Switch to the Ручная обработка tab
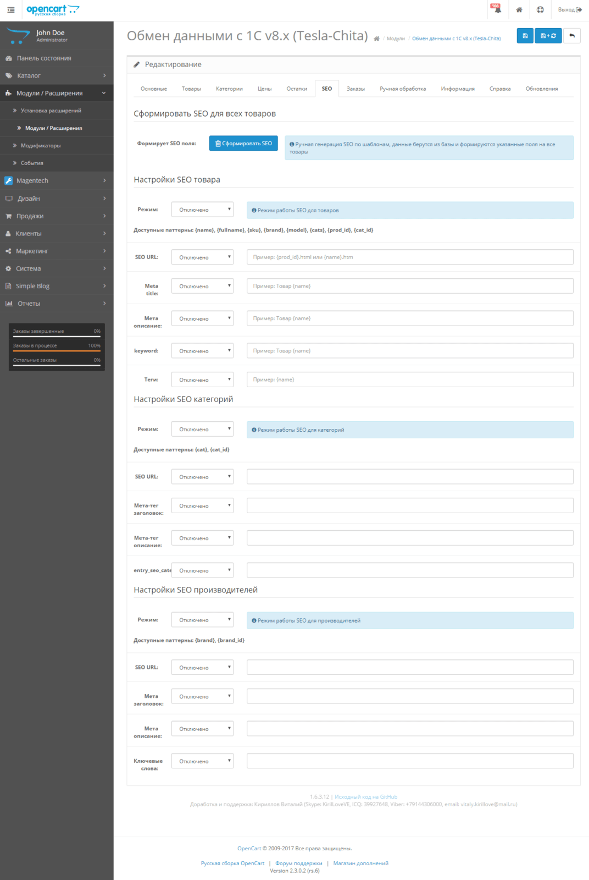Viewport: 589px width, 880px height. (403, 89)
